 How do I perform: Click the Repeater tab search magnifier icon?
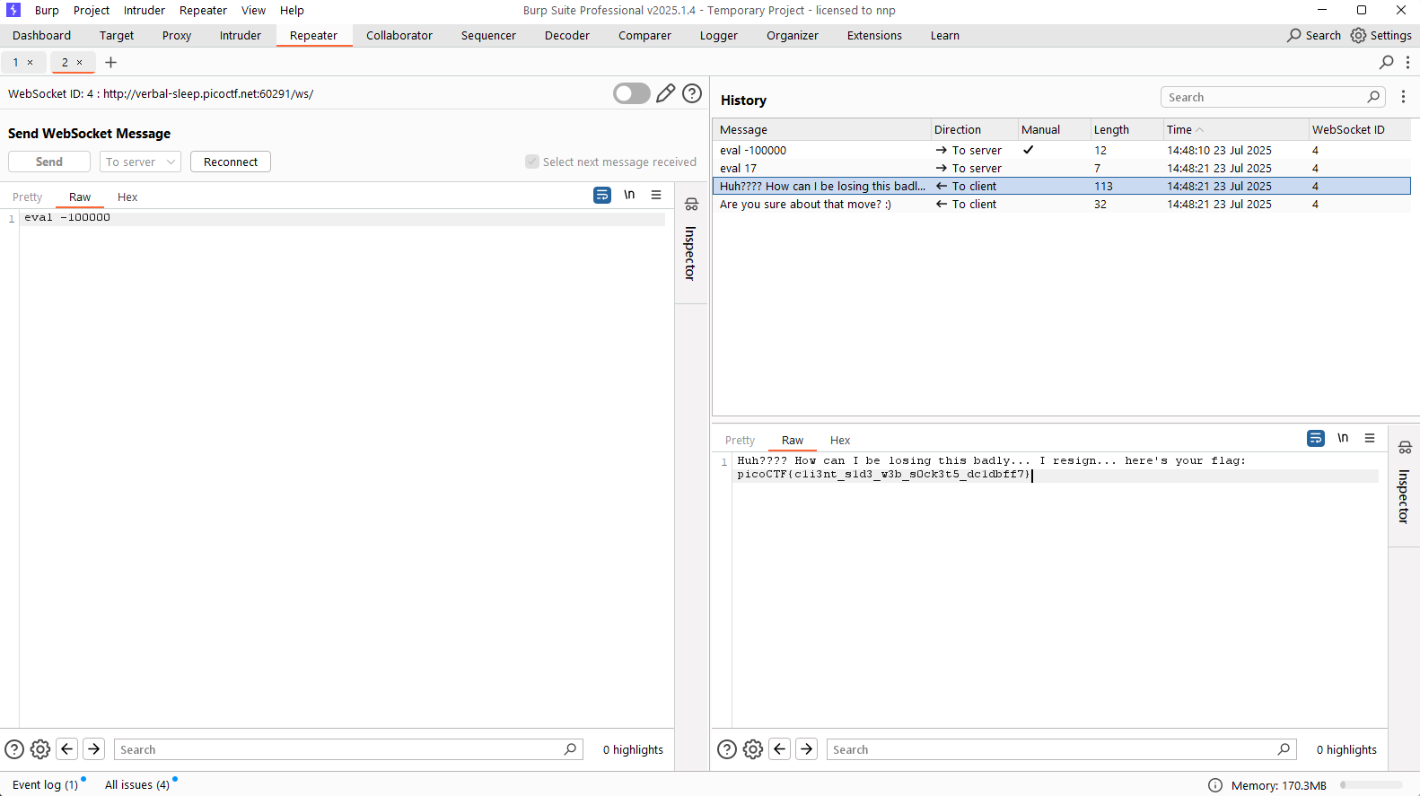[x=1387, y=62]
